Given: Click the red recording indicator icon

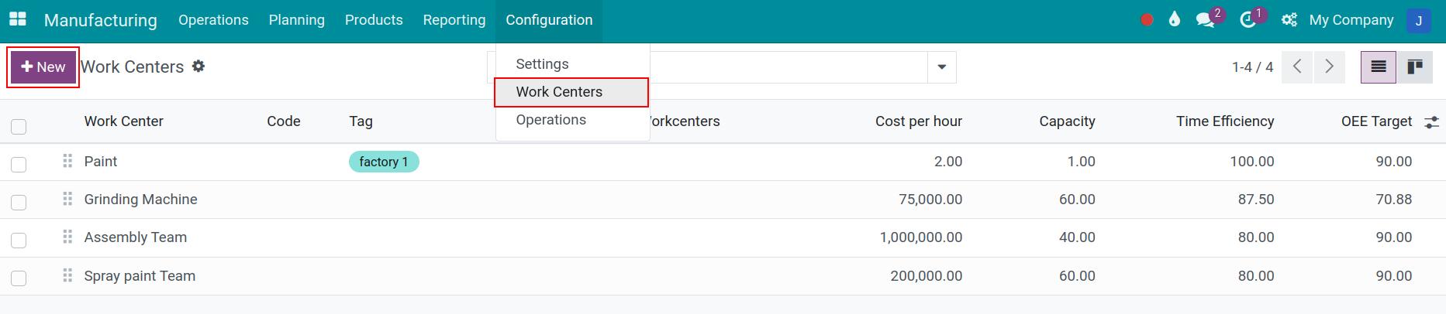Looking at the screenshot, I should pyautogui.click(x=1147, y=20).
